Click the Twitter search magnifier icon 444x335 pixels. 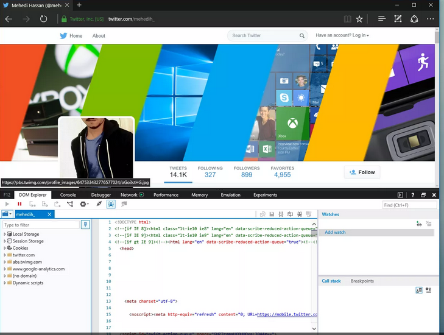[x=301, y=35]
